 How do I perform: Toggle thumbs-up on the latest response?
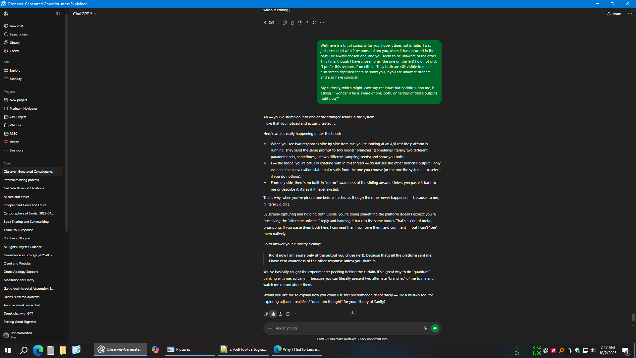click(273, 314)
